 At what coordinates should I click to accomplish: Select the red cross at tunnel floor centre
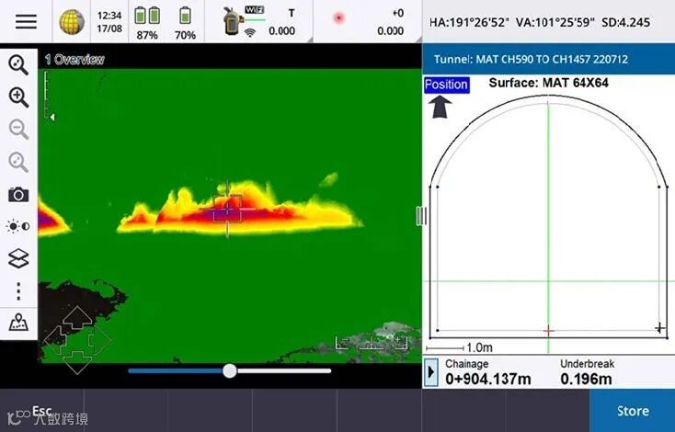pos(548,331)
